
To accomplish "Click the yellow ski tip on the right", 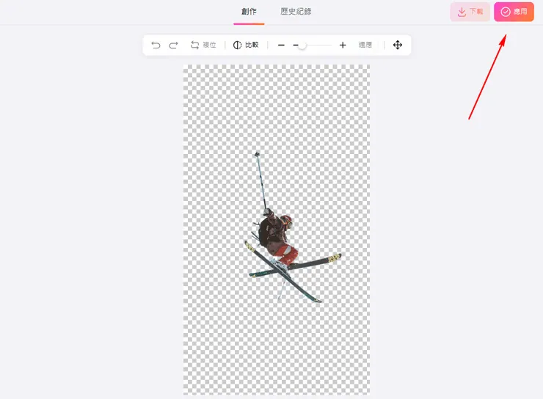I will pos(335,257).
